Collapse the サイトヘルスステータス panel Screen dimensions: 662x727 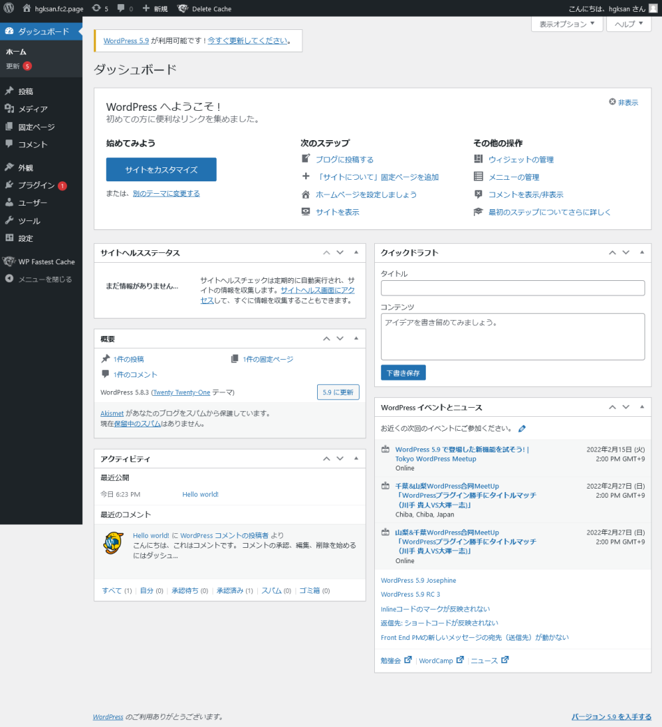(356, 253)
